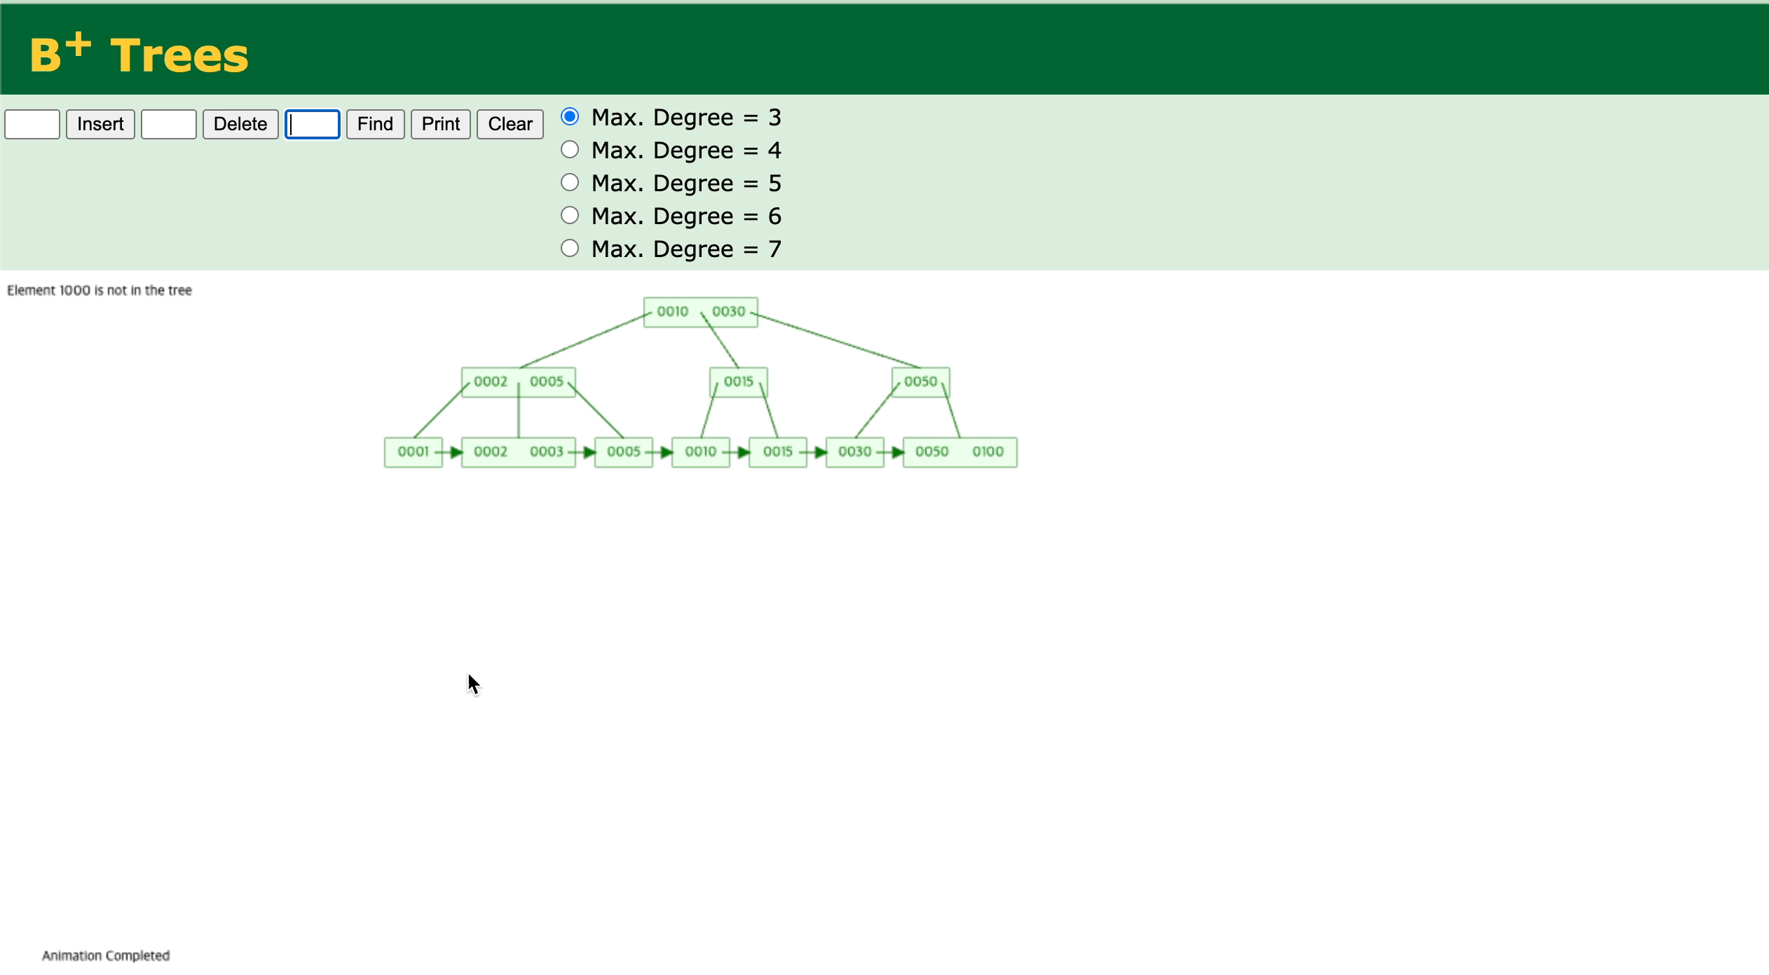
Task: Click root node key 0010
Action: point(672,312)
